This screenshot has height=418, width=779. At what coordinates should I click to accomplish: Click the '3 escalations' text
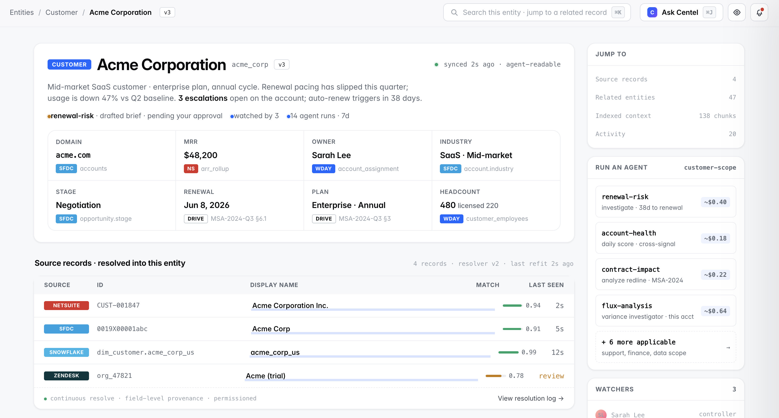[203, 98]
